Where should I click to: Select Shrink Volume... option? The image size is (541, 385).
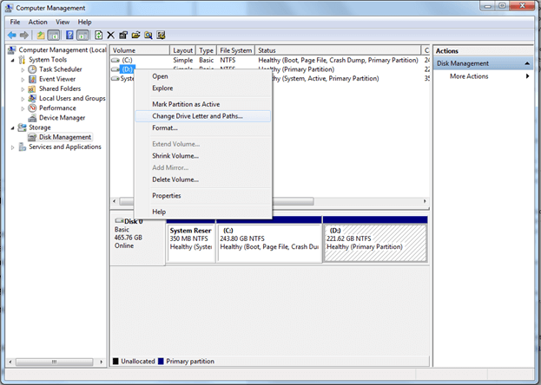[x=203, y=156]
